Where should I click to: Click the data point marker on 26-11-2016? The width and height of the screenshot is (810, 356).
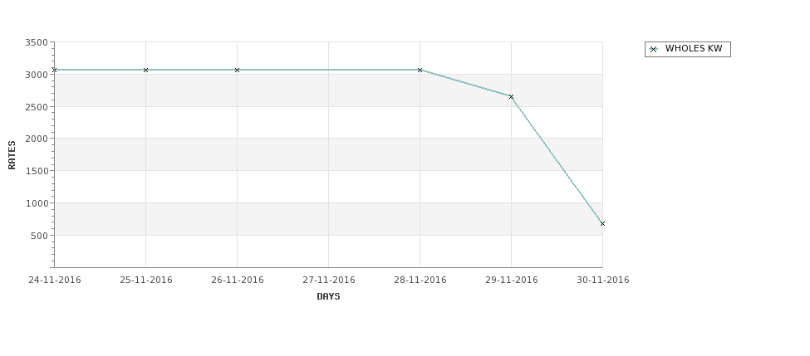point(237,70)
